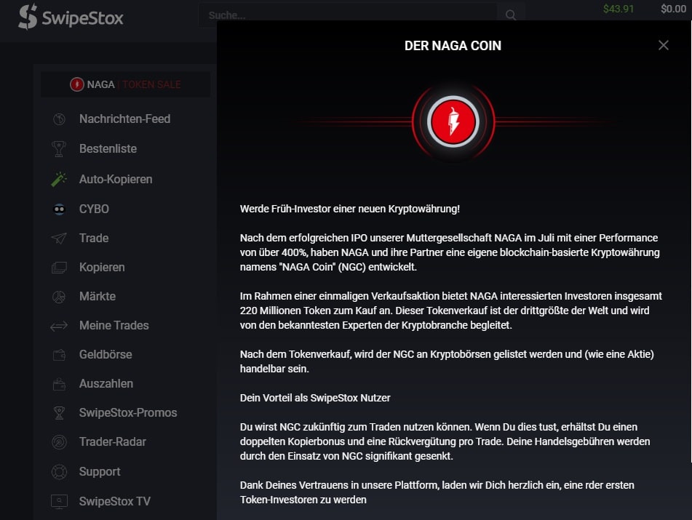This screenshot has width=692, height=520.
Task: Click the Meine Trades arrows icon
Action: [x=59, y=326]
